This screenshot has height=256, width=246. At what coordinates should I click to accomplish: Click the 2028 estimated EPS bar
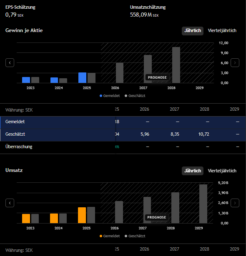pyautogui.click(x=176, y=65)
